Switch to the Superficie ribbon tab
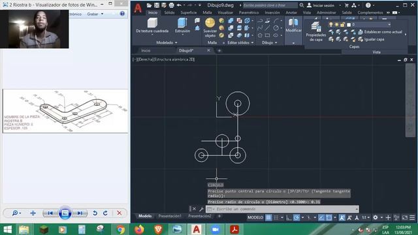Viewport: 418px width, 235px height. [189, 12]
